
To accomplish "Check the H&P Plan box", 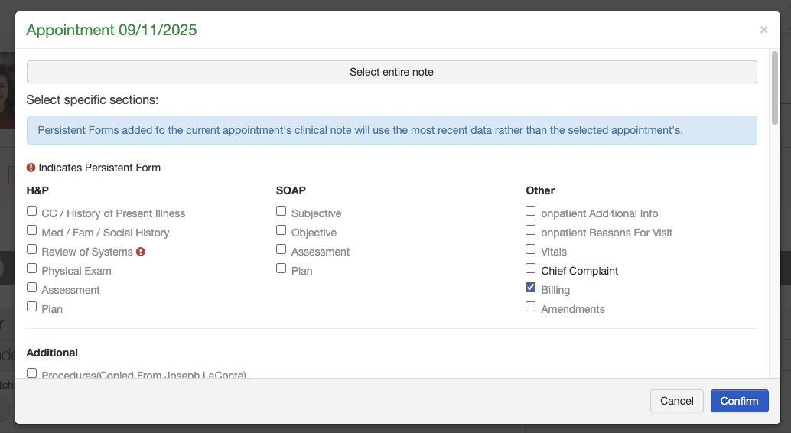I will click(32, 307).
